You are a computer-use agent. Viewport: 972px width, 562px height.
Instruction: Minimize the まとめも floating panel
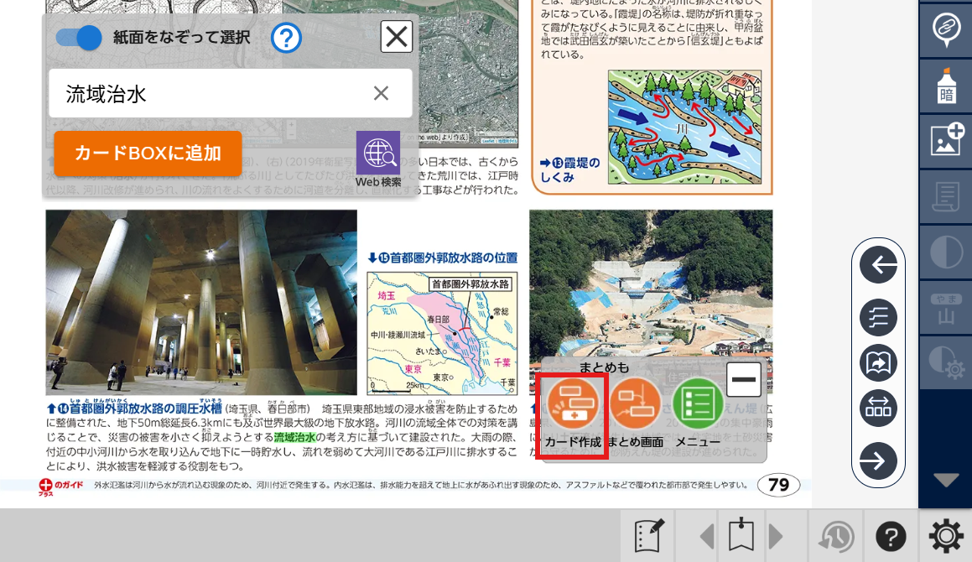(743, 380)
